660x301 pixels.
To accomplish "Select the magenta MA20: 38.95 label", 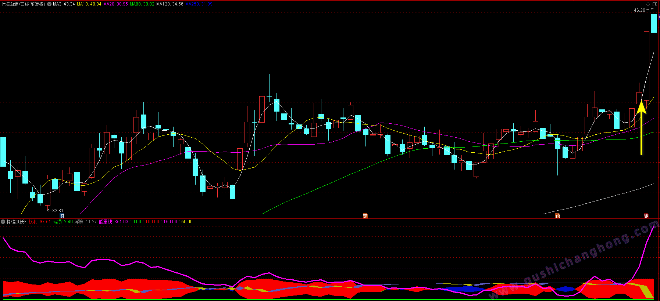I will [115, 4].
